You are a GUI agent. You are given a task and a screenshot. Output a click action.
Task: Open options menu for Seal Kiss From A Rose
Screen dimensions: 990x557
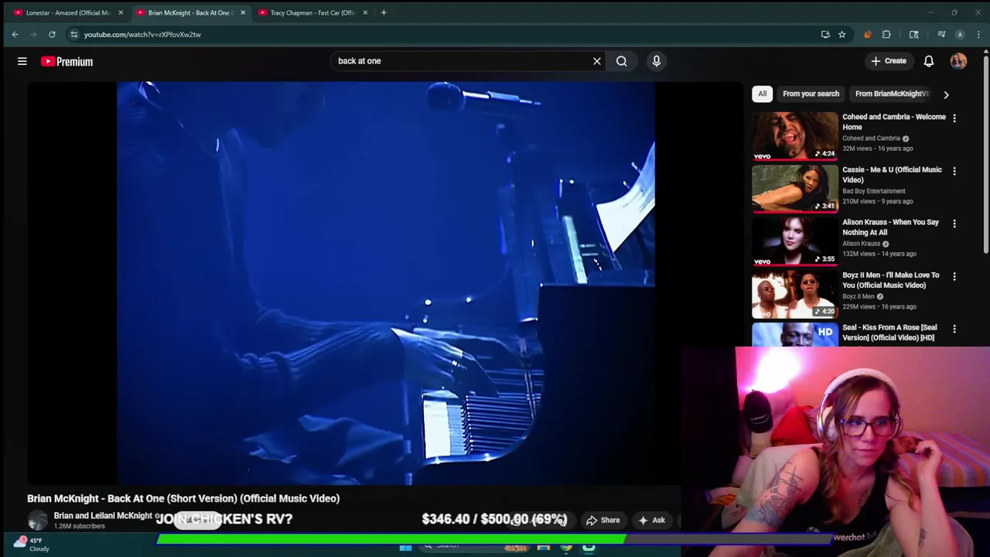coord(954,329)
